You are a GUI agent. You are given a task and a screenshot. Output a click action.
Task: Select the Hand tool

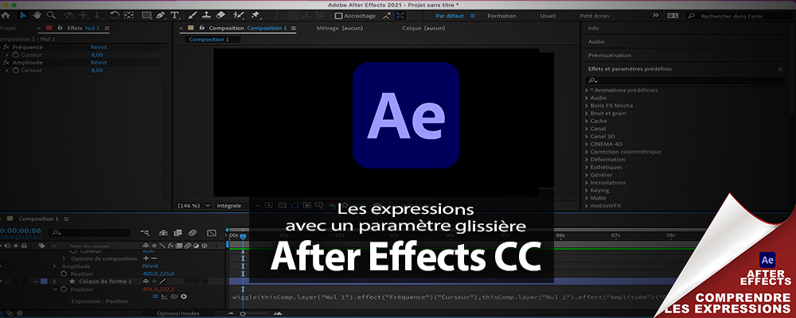coord(37,15)
